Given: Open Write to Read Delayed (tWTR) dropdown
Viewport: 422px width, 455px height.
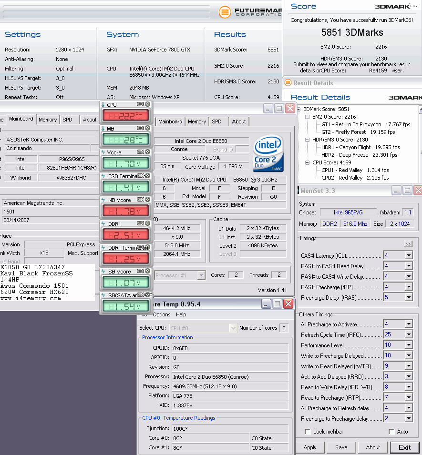Looking at the screenshot, I should [409, 366].
